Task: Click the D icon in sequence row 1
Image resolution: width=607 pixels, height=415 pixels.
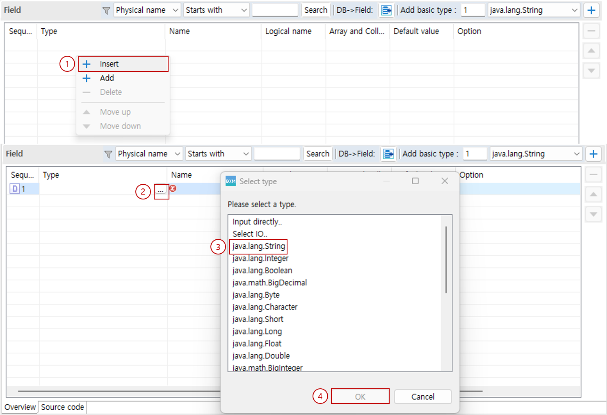Action: click(x=15, y=189)
